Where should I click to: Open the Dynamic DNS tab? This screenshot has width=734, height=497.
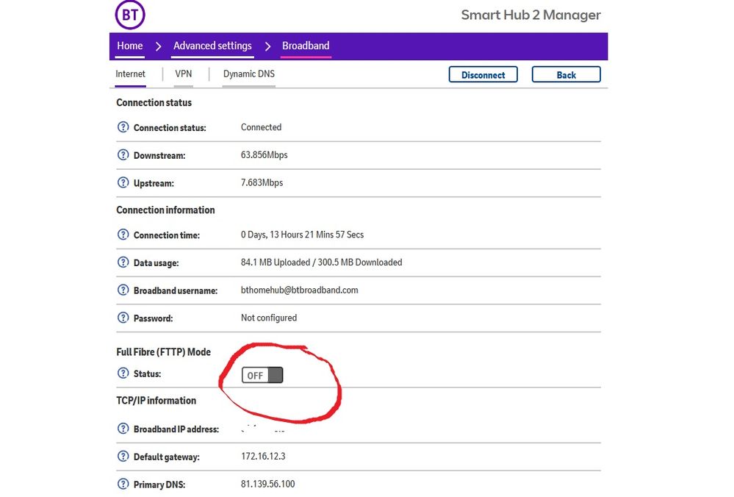coord(248,74)
